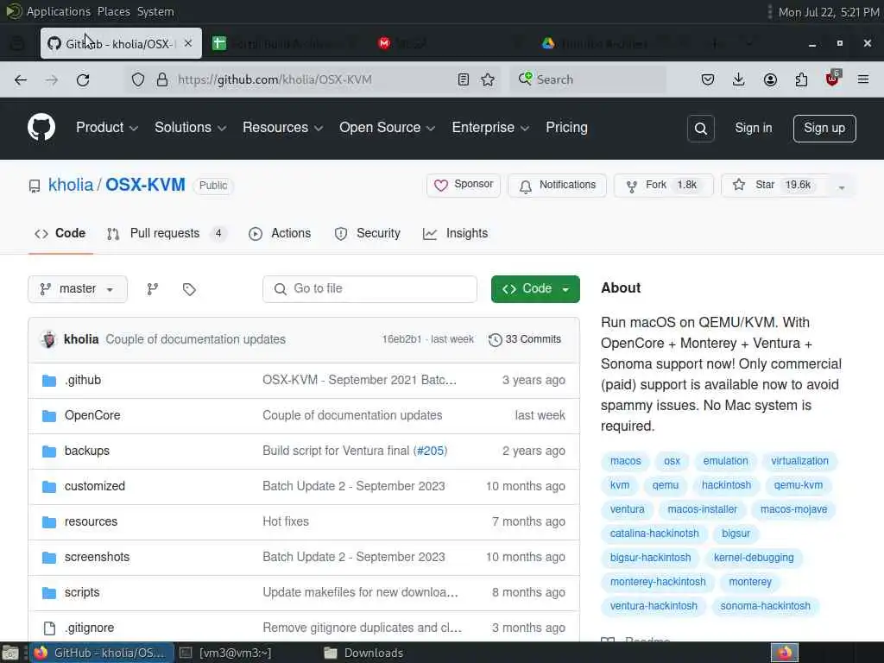Open the Pull requests tab
The image size is (884, 663).
pos(167,233)
